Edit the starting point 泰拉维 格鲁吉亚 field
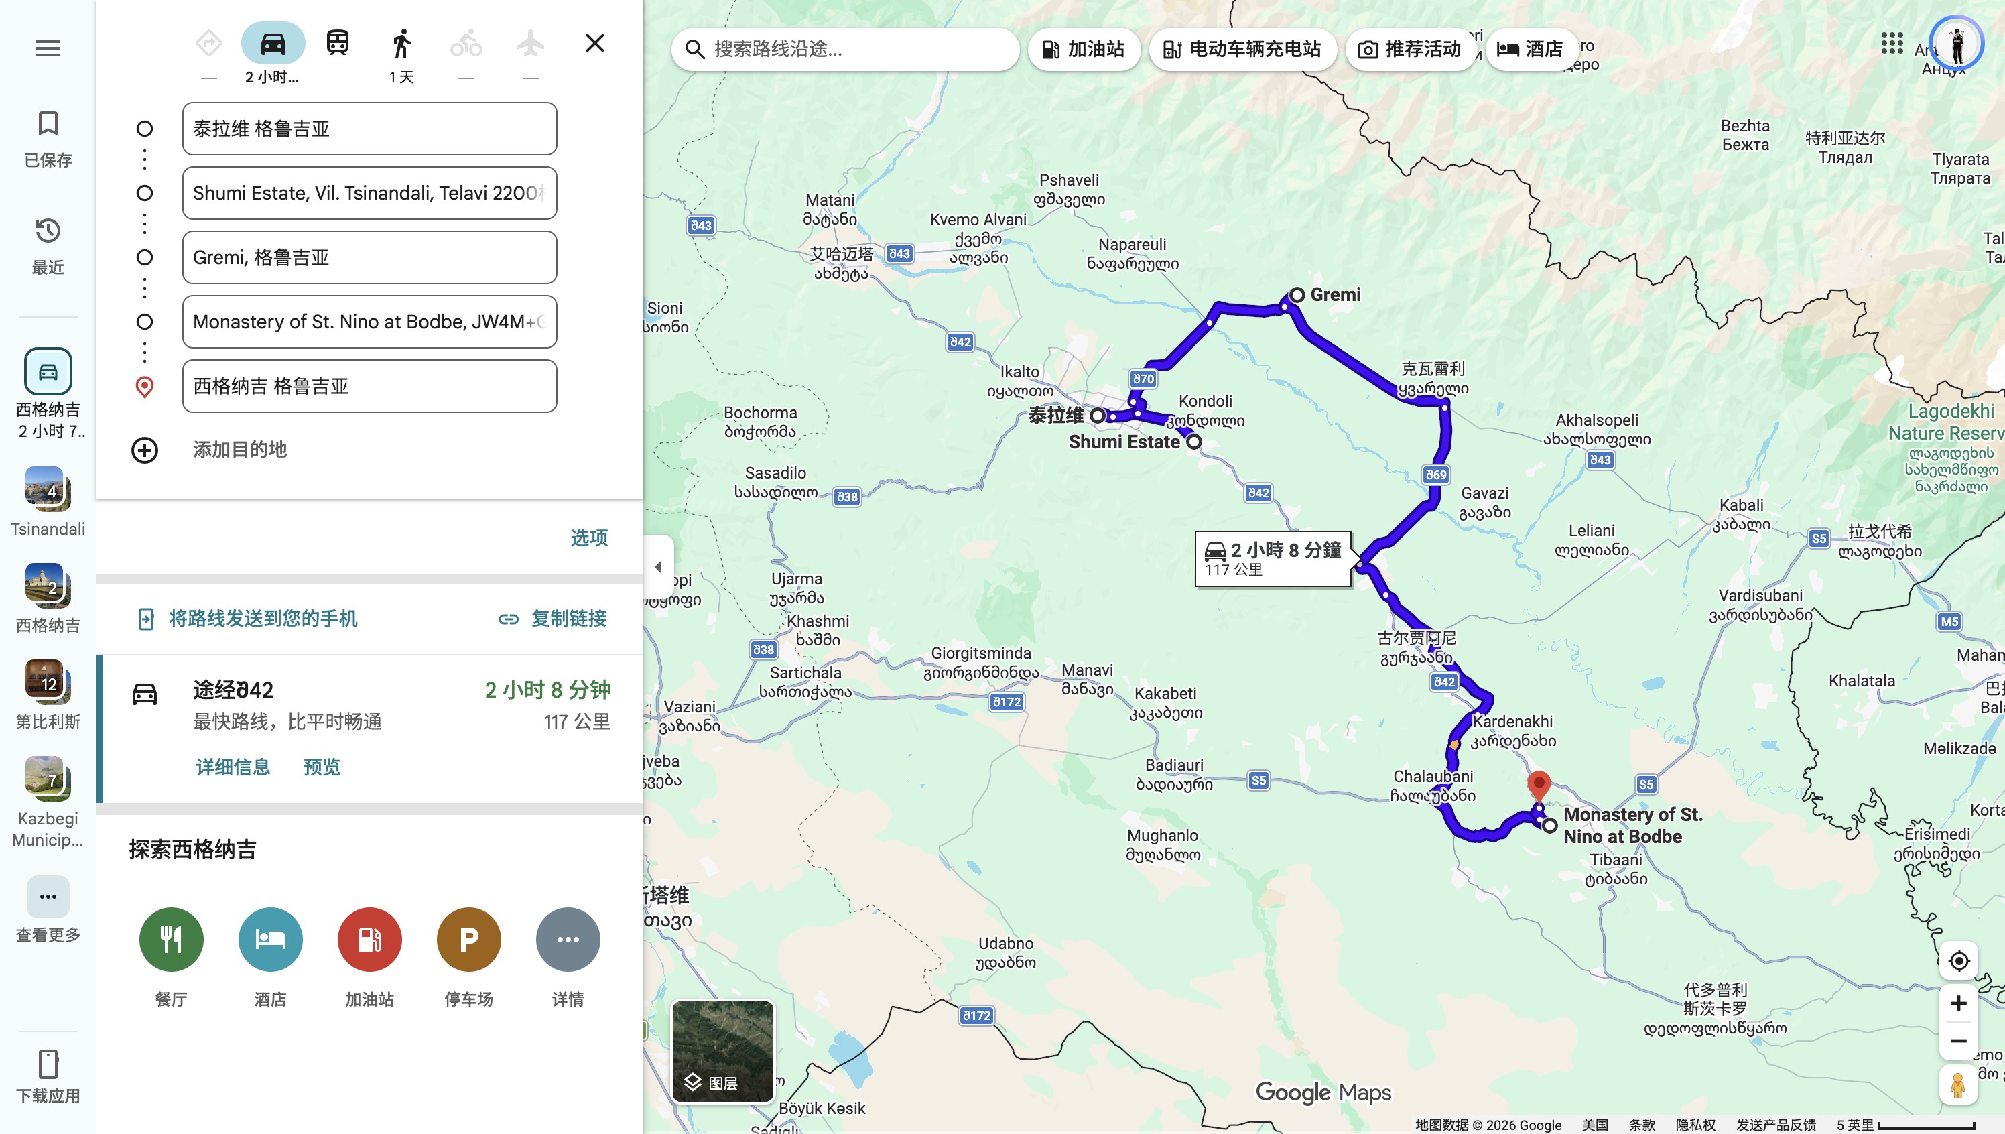The height and width of the screenshot is (1134, 2005). [x=369, y=129]
